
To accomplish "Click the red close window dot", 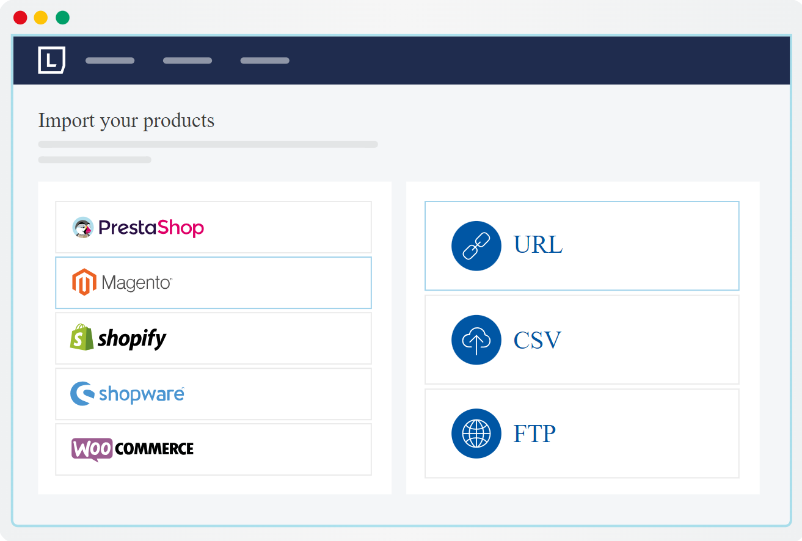I will [x=20, y=18].
